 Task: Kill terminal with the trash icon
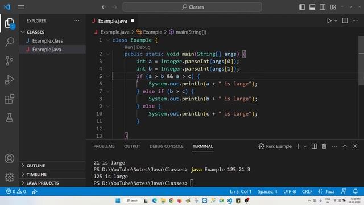324,146
